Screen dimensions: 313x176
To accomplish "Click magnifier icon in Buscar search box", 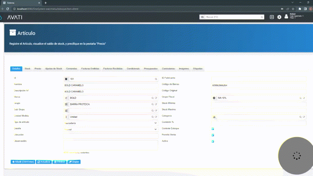I will pyautogui.click(x=262, y=17).
